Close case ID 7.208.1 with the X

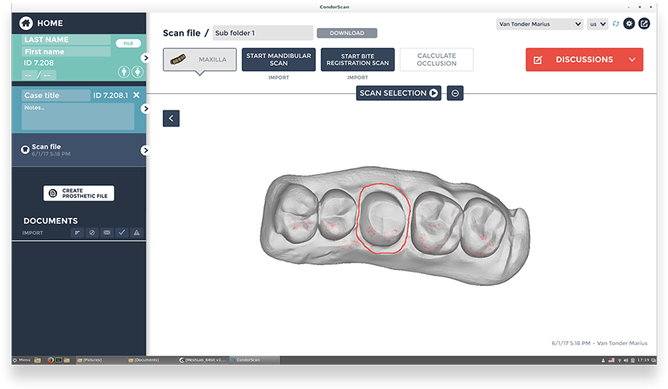136,95
